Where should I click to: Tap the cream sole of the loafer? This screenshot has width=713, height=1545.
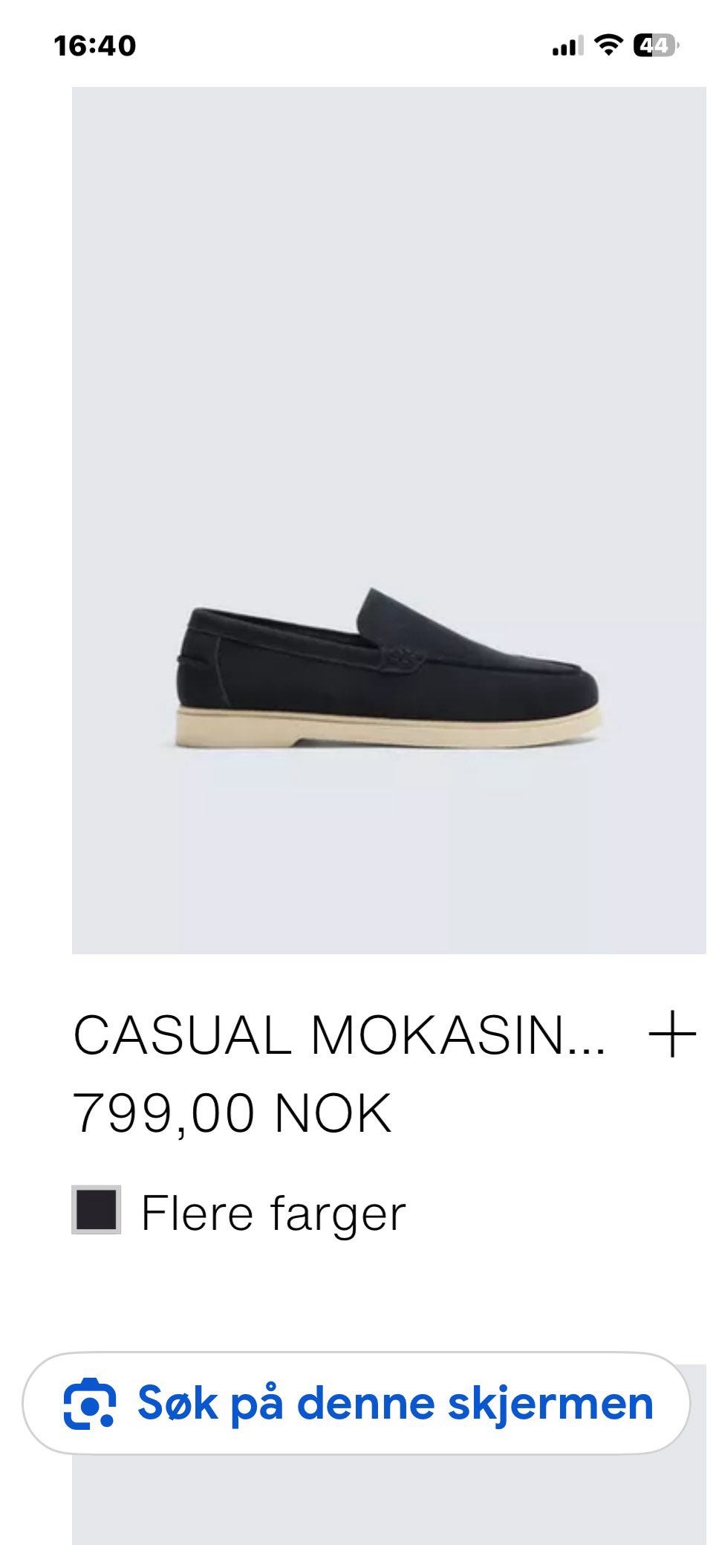[386, 727]
